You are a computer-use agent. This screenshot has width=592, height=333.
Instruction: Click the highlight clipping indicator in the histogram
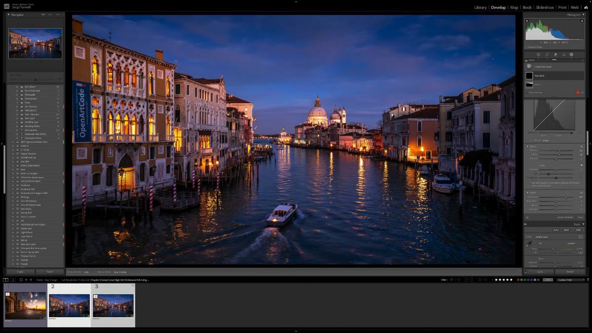point(582,21)
